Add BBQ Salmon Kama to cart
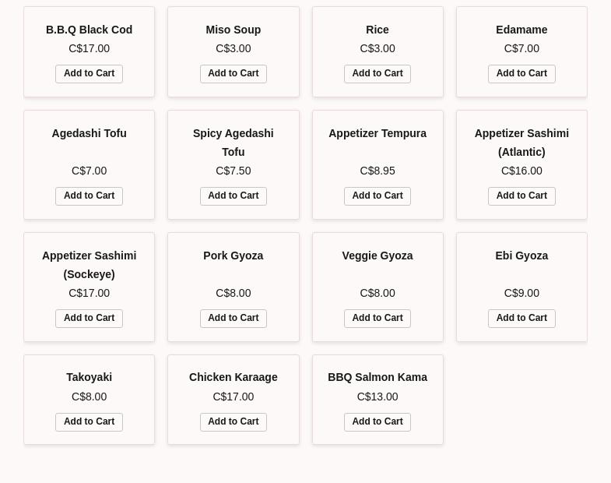The height and width of the screenshot is (483, 611). pyautogui.click(x=377, y=422)
